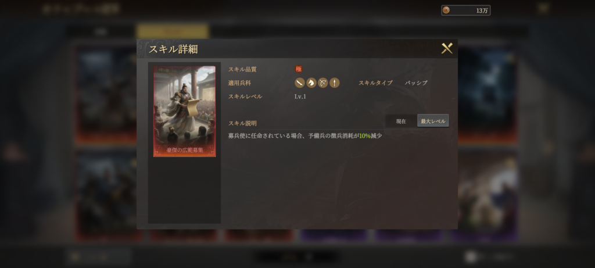Click the 適用兵科 label
Image resolution: width=595 pixels, height=268 pixels.
coord(239,83)
